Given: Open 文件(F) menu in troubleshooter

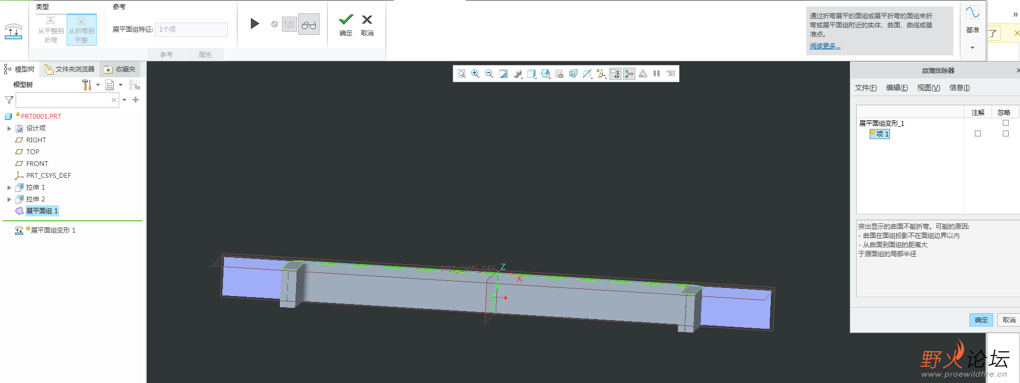Looking at the screenshot, I should click(x=866, y=88).
